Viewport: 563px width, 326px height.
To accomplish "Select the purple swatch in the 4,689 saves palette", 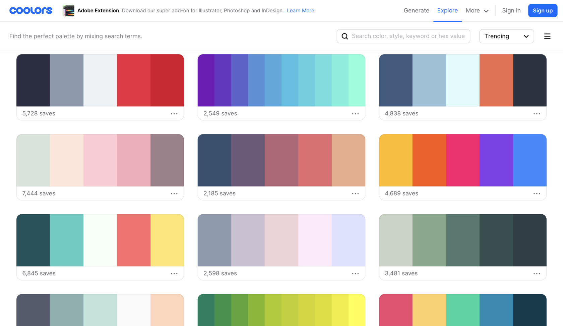I will [496, 160].
